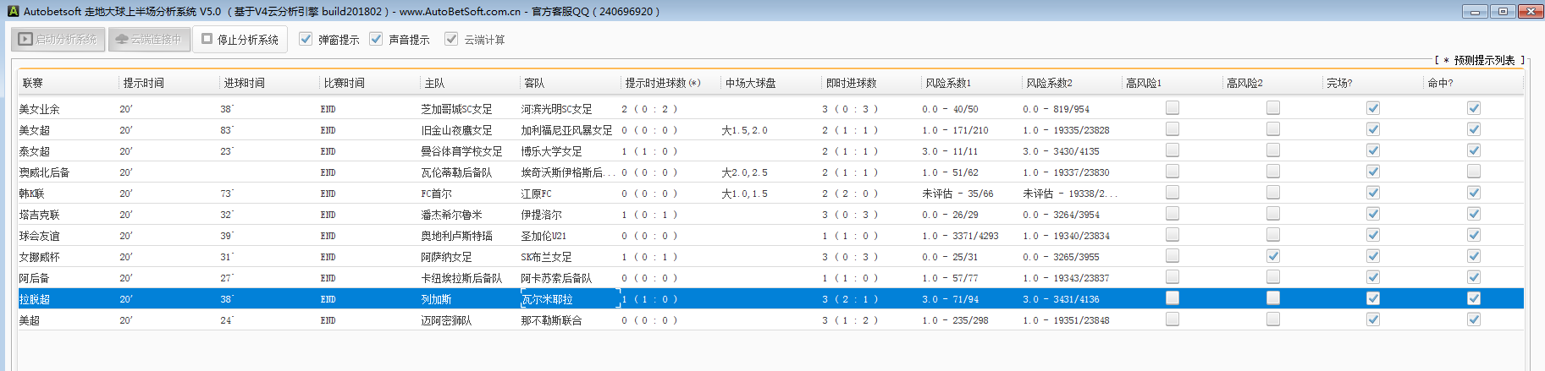The image size is (1545, 371).
Task: Maximize the Autobetsoft window
Action: (1503, 11)
